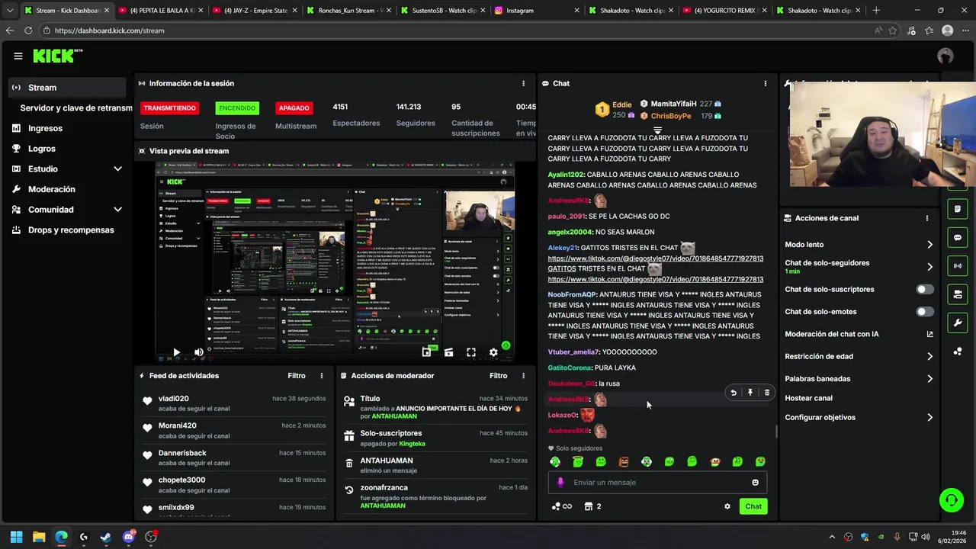Click Hostear canal

point(808,398)
